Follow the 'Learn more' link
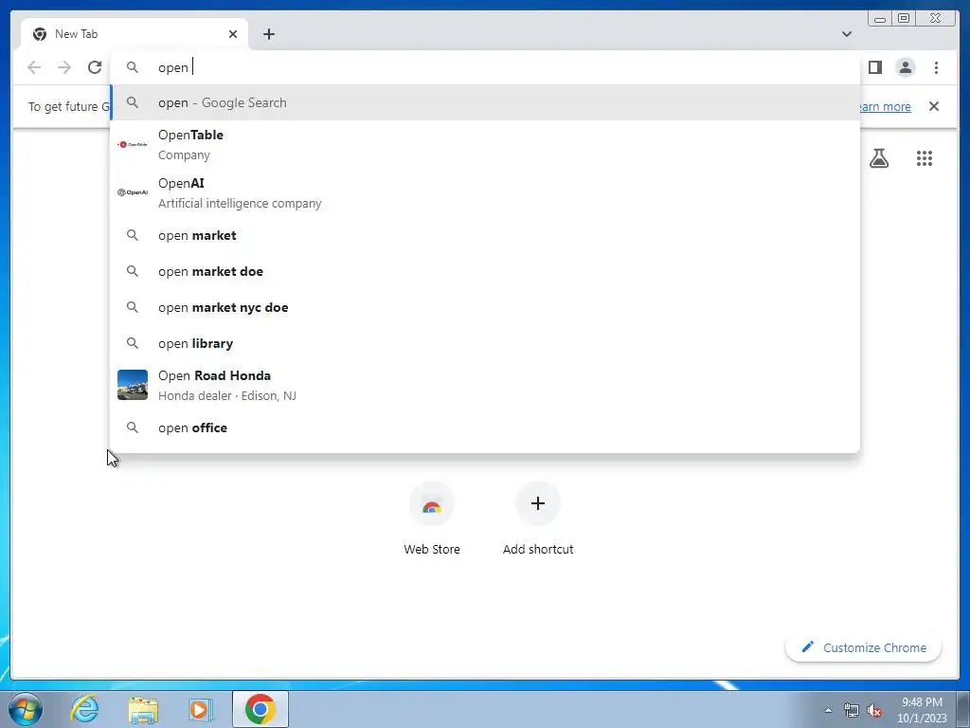Screen dimensions: 970x728 pyautogui.click(x=885, y=106)
